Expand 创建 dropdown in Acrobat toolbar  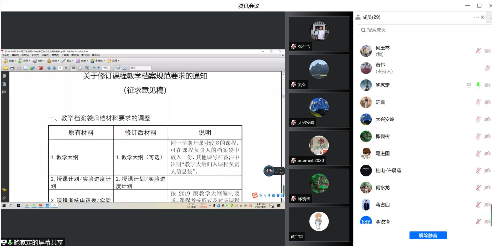(10, 61)
